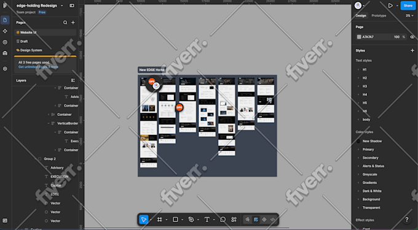The height and width of the screenshot is (230, 418).
Task: Click the user avatar in top bar
Action: click(x=358, y=6)
